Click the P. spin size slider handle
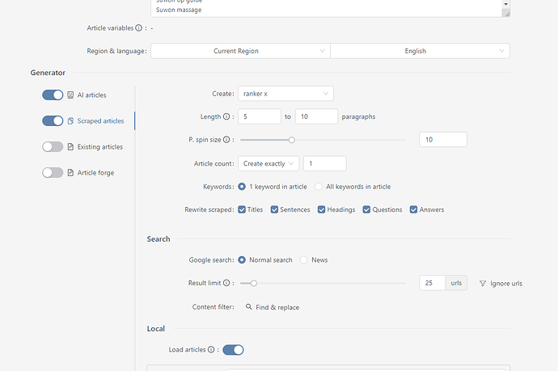 [x=292, y=140]
